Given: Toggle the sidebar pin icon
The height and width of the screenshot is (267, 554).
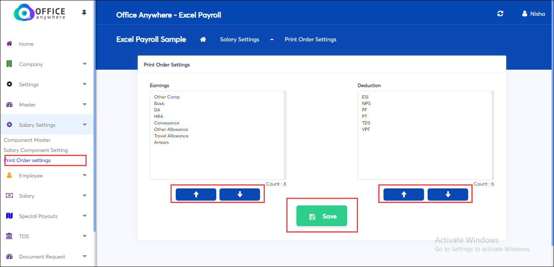Looking at the screenshot, I should [84, 13].
